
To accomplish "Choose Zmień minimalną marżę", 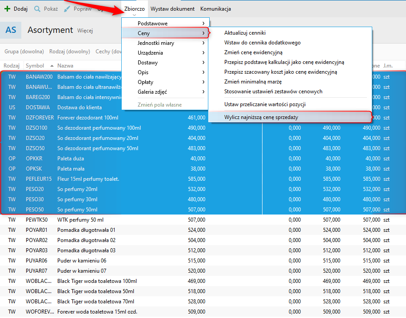I will click(290, 82).
